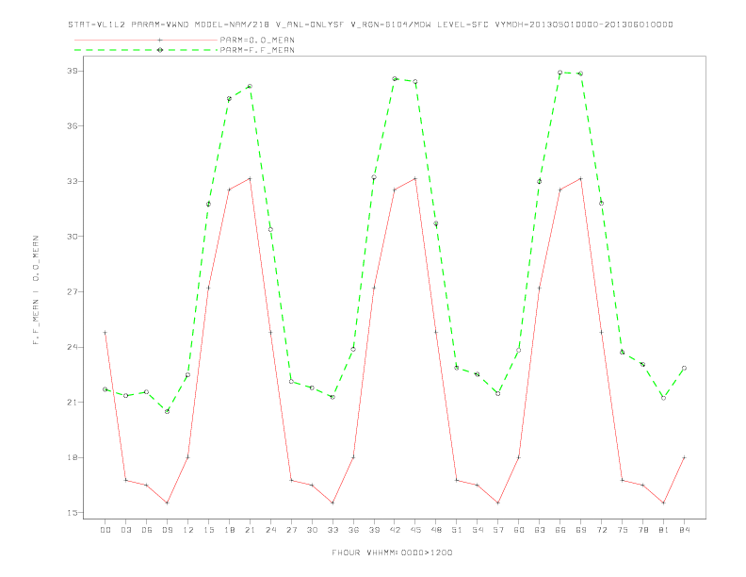Screen dimensions: 746x577
Task: Click the x-axis title FHOUR VHHMM:0000>1200
Action: pos(392,552)
